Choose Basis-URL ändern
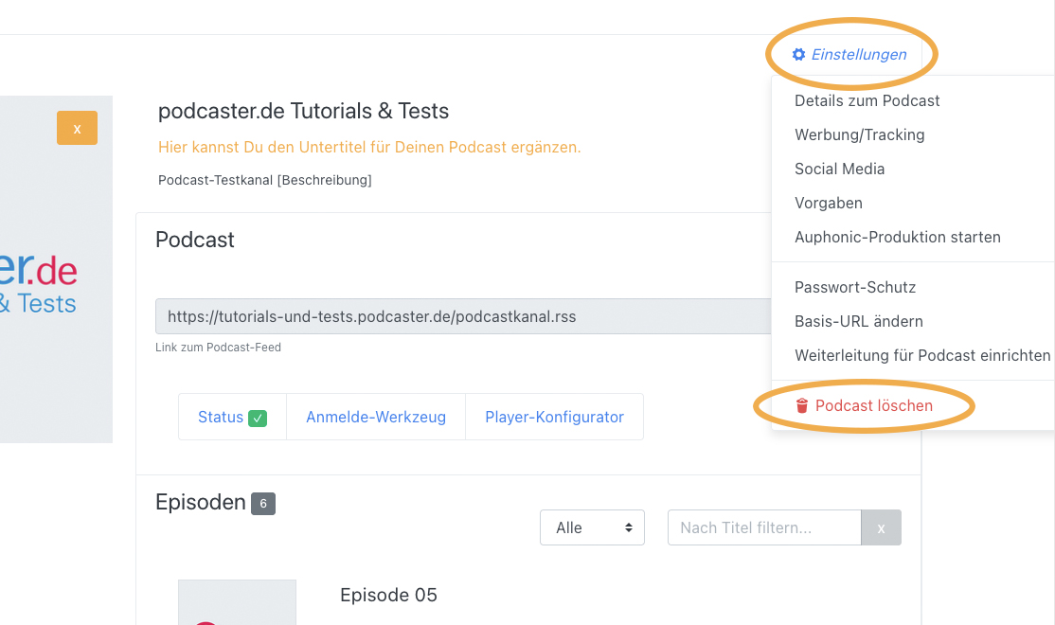 [859, 322]
